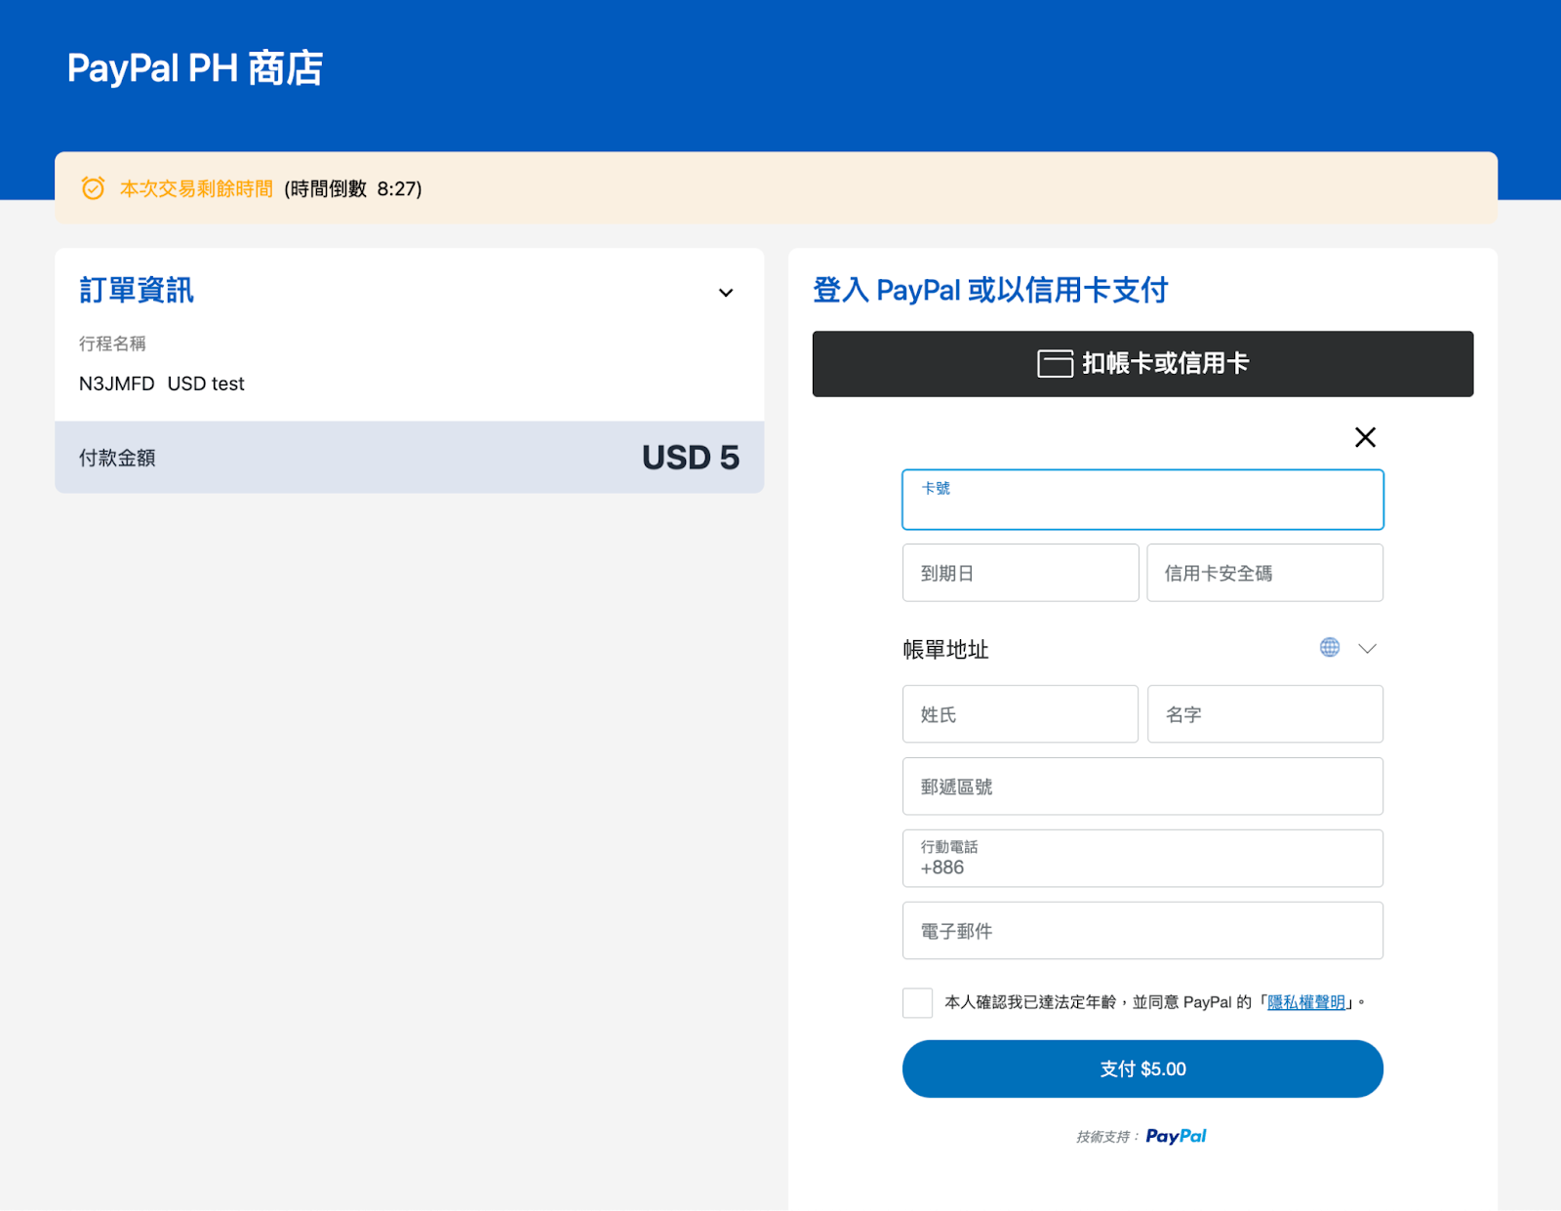
Task: Click the 到期日 expiry date field
Action: pyautogui.click(x=1021, y=573)
